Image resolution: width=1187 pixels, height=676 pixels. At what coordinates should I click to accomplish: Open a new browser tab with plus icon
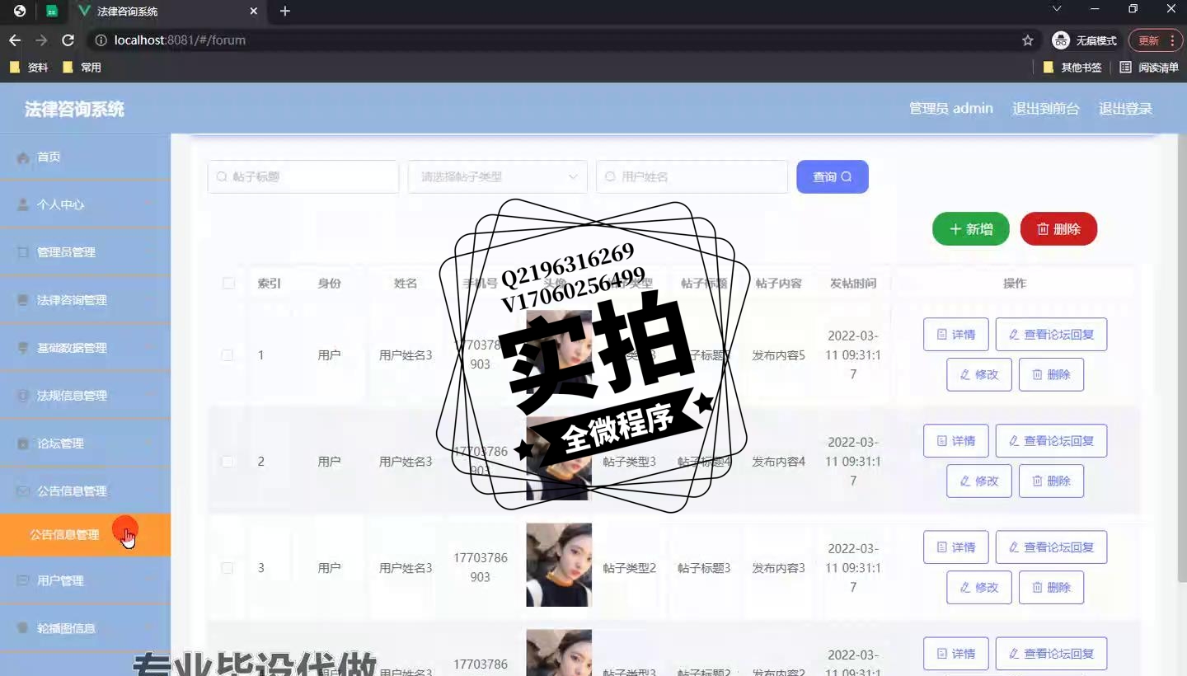[285, 11]
